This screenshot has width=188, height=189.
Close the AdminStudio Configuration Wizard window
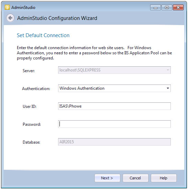(x=178, y=8)
